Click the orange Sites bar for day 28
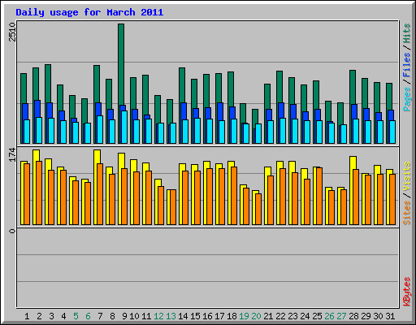The image size is (416, 325). (356, 197)
